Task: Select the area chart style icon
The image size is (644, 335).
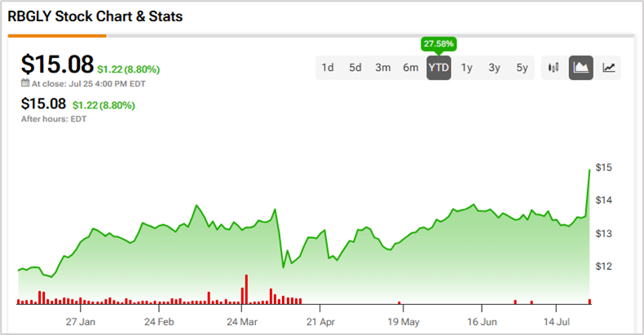Action: (581, 68)
